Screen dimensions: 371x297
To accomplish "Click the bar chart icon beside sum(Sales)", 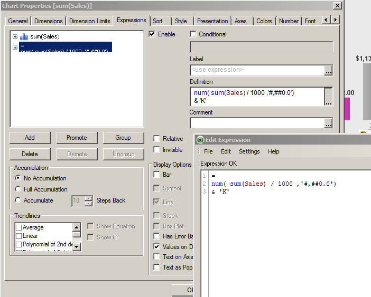I will (24, 36).
